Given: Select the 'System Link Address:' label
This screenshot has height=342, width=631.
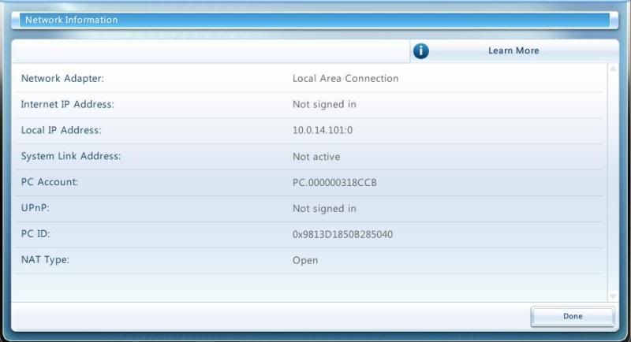Looking at the screenshot, I should tap(71, 156).
